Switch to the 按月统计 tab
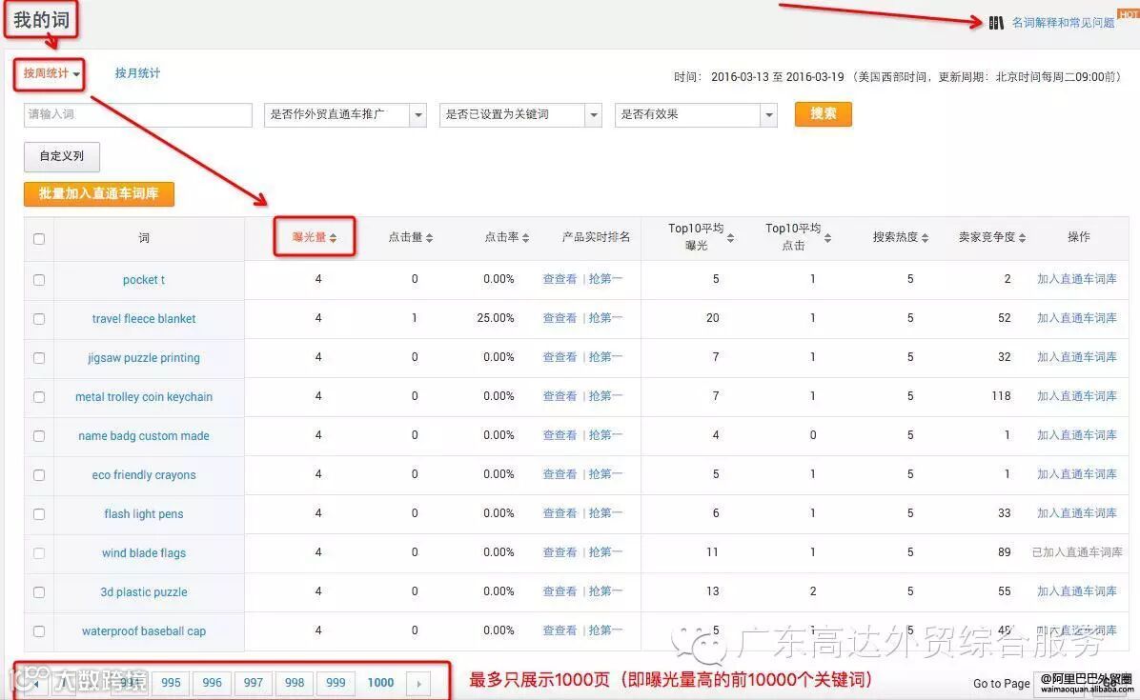Image resolution: width=1140 pixels, height=700 pixels. pos(136,72)
